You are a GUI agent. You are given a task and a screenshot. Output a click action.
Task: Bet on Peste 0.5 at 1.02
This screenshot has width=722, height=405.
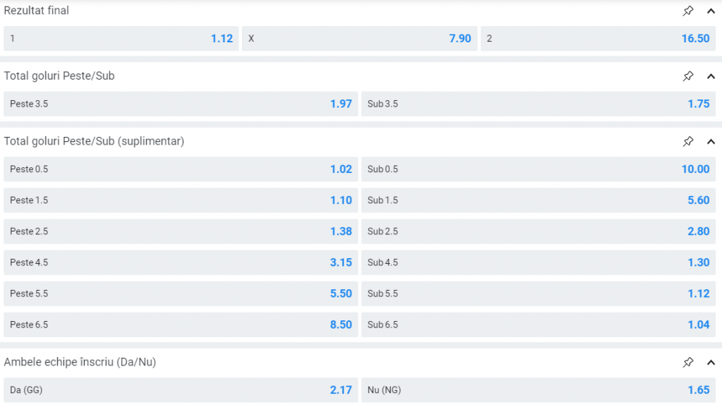tap(180, 169)
